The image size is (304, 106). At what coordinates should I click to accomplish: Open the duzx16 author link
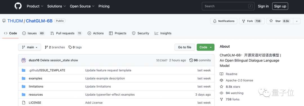(34, 60)
